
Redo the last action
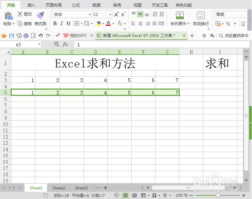[x=48, y=36]
